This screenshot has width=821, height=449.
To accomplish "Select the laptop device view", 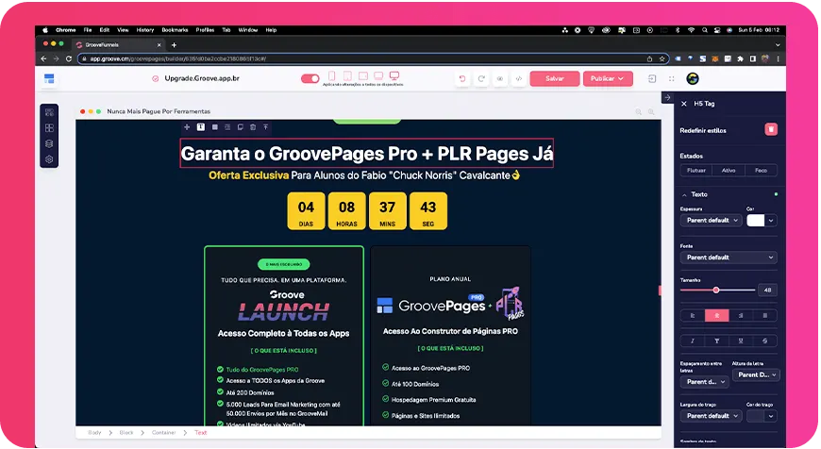I will coord(378,76).
